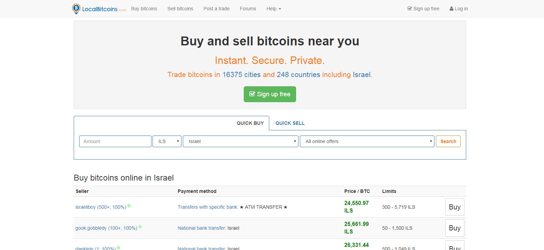The image size is (544, 250).
Task: Click the Limits column header
Action: (x=389, y=191)
